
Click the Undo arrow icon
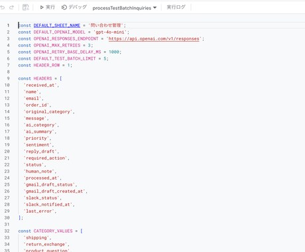coord(3,7)
